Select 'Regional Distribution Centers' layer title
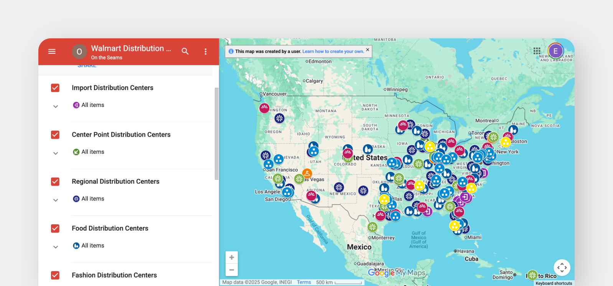613x286 pixels. pos(115,181)
